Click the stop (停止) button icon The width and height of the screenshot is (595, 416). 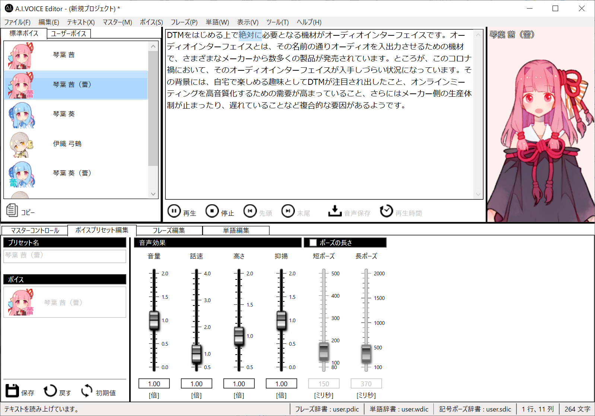[x=212, y=211]
